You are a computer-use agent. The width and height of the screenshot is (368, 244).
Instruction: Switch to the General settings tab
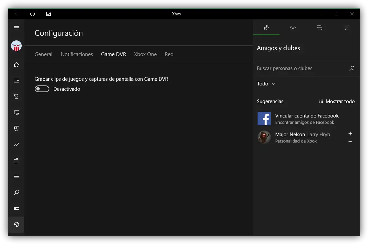click(x=43, y=54)
